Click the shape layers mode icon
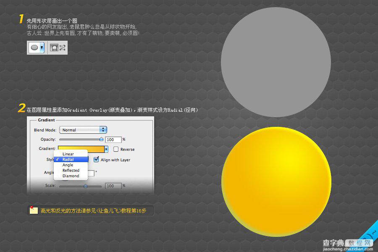 [54, 48]
